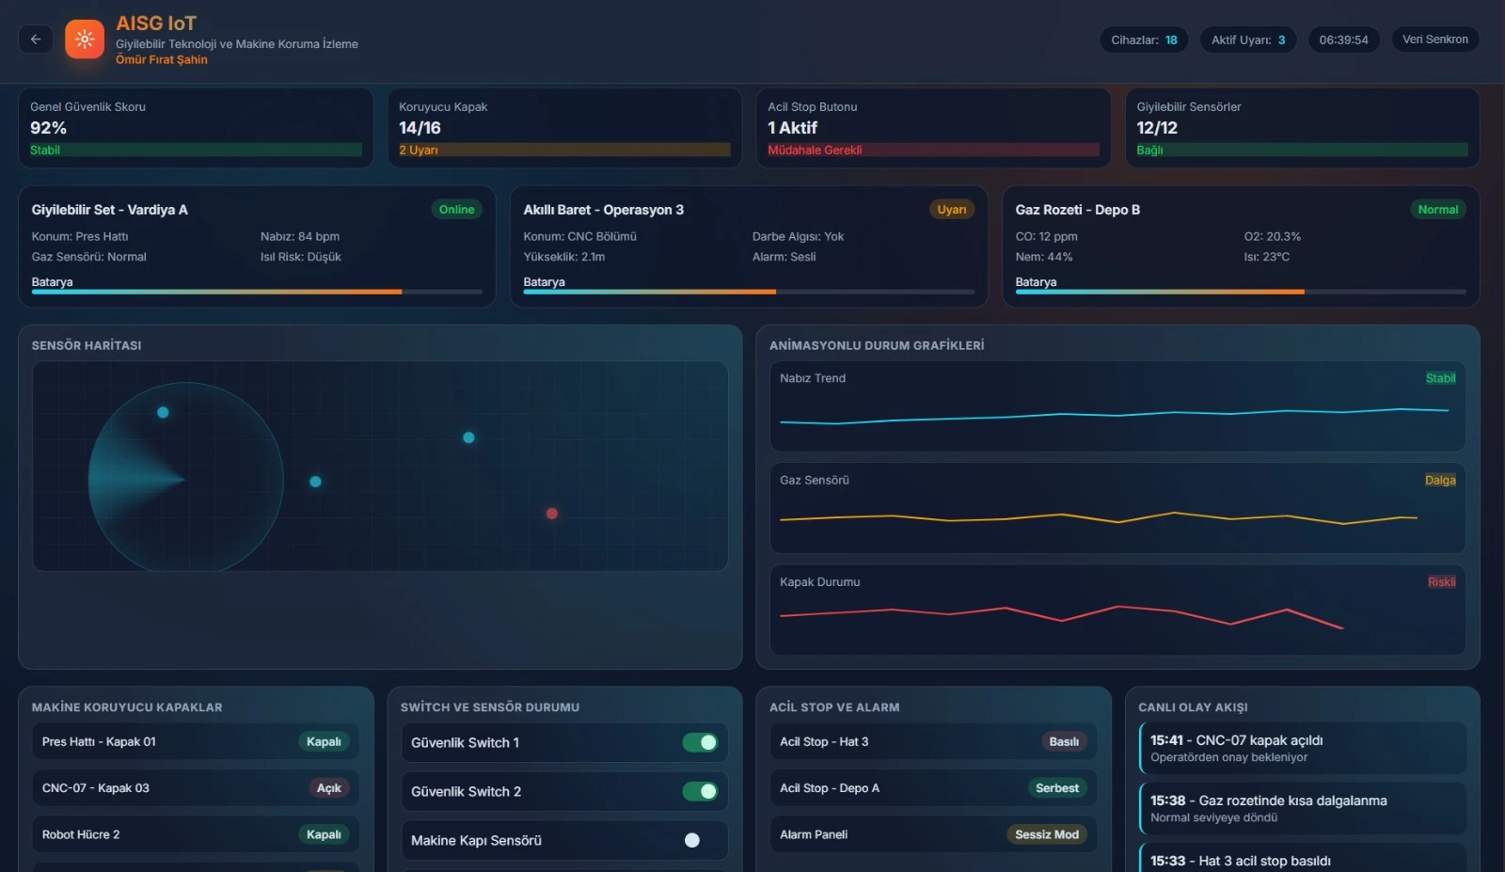The image size is (1505, 872).
Task: Open the Aktif Uyarı counter
Action: point(1247,40)
